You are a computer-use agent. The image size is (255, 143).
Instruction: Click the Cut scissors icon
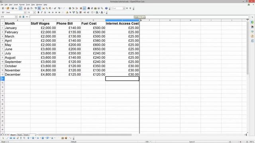pyautogui.click(x=43, y=8)
